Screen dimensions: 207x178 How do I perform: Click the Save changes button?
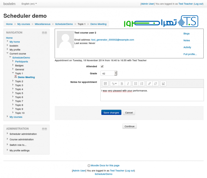point(111,113)
